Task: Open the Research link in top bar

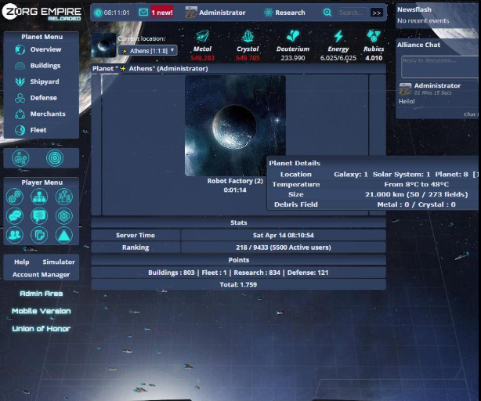Action: [x=290, y=13]
